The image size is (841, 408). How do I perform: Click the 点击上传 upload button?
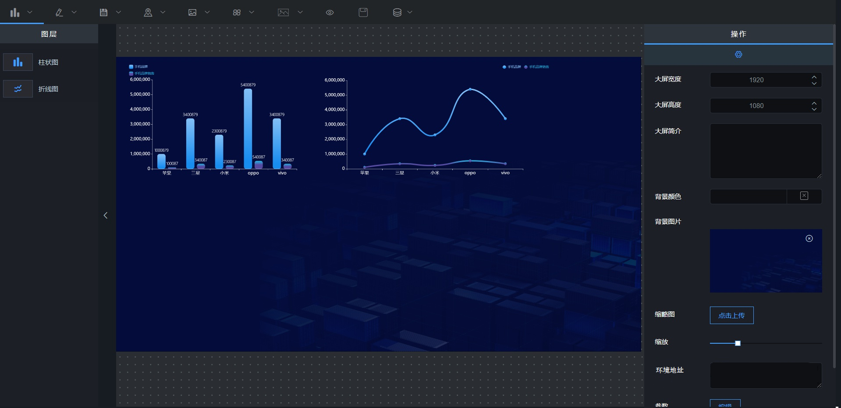tap(731, 315)
